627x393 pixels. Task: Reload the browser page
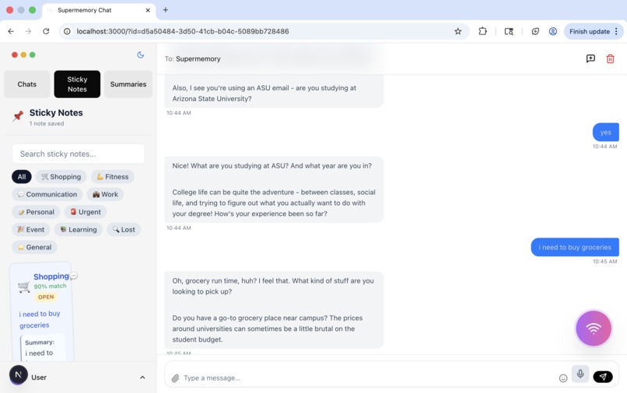(x=46, y=31)
